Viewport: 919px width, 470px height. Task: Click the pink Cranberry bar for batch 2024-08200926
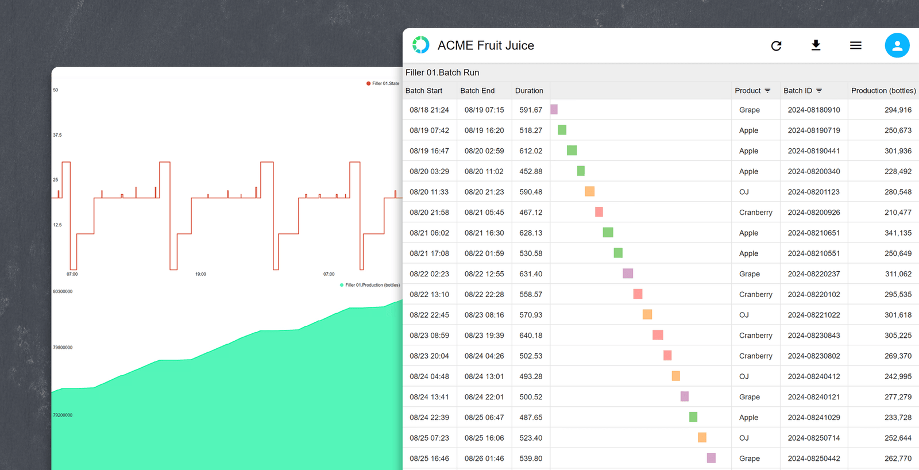point(599,212)
